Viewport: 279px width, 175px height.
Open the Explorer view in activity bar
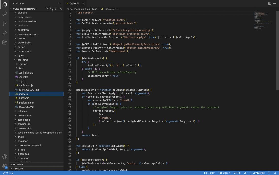point(5,5)
